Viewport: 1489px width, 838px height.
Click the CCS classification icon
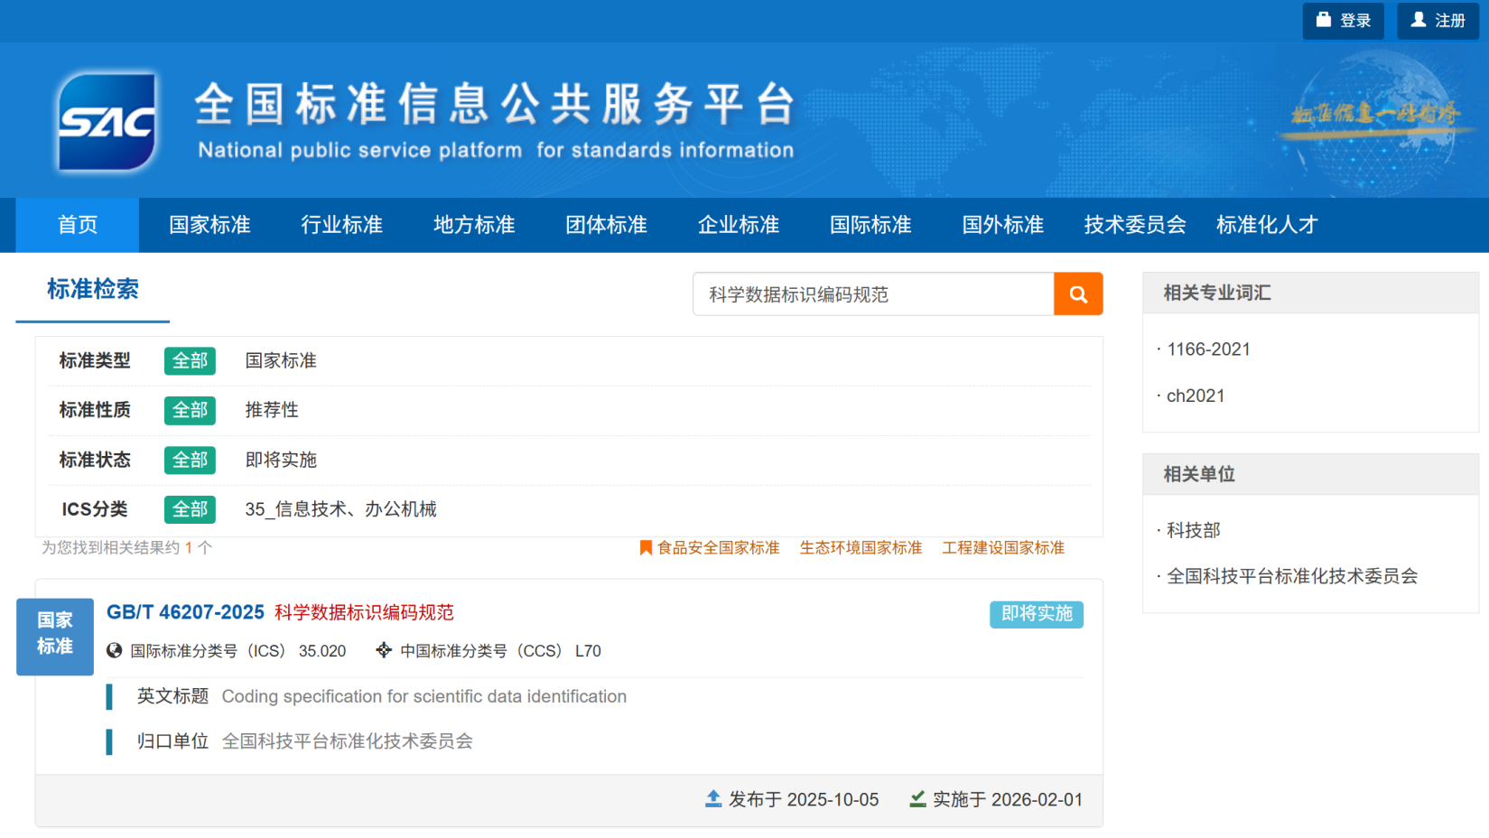point(384,650)
